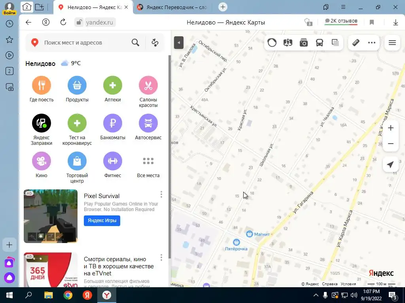Open the route building icon
Viewport: 405px width, 303px height.
(x=155, y=43)
